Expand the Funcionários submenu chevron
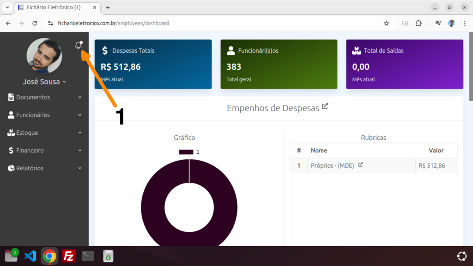The width and height of the screenshot is (473, 266). coord(80,115)
